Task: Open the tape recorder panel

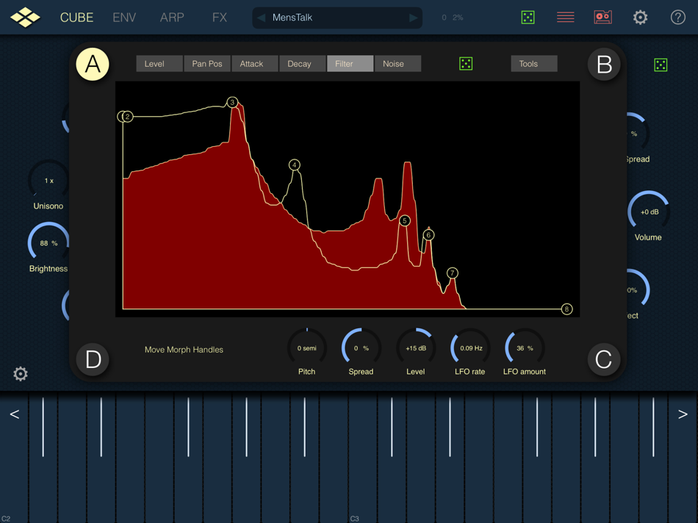Action: coord(602,16)
